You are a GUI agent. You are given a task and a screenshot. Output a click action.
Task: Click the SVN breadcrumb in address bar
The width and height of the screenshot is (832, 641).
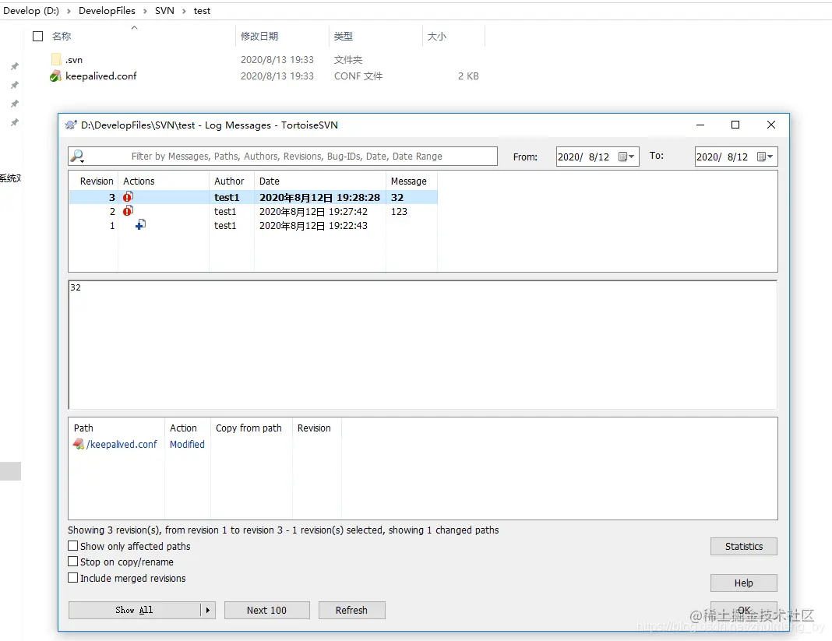(x=164, y=11)
